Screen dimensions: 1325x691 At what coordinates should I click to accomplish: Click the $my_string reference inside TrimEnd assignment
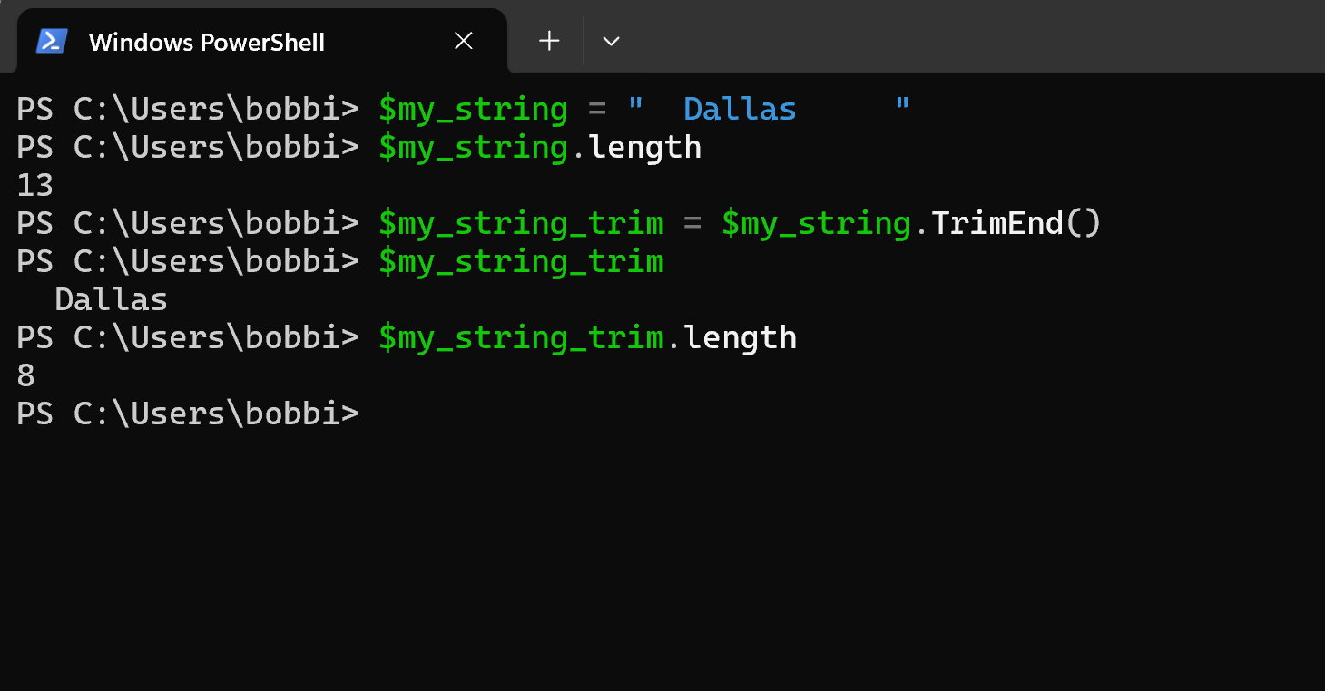pyautogui.click(x=815, y=222)
